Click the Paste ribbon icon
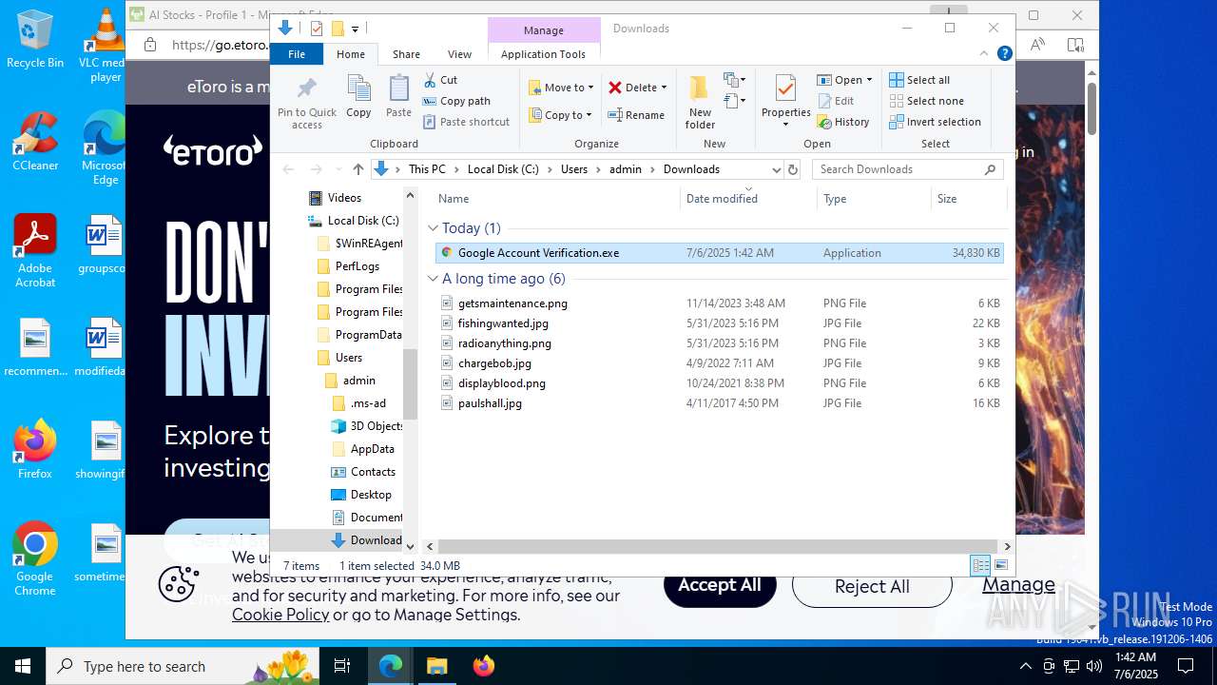 398,97
